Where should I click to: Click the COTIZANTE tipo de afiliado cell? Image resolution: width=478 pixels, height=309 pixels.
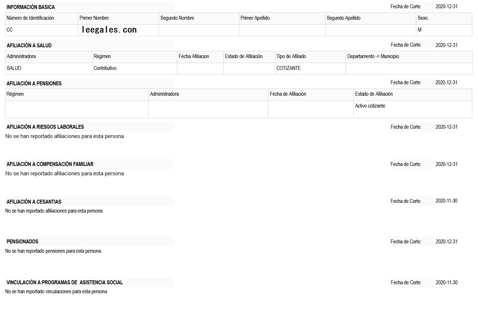click(x=289, y=68)
